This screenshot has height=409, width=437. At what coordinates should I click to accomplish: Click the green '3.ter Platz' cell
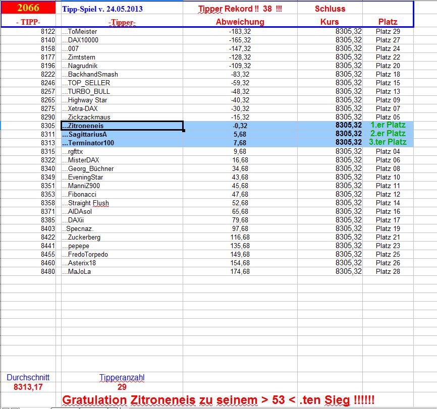[388, 142]
